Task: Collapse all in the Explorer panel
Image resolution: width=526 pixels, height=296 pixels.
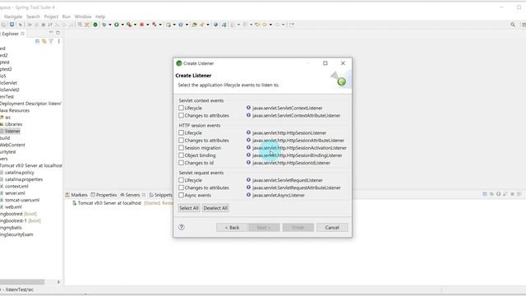Action: coord(37,41)
